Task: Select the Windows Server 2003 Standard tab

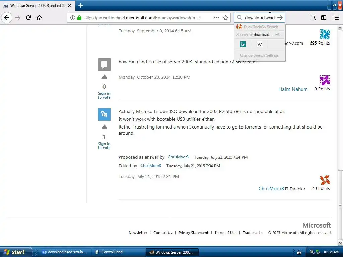Action: click(38, 6)
